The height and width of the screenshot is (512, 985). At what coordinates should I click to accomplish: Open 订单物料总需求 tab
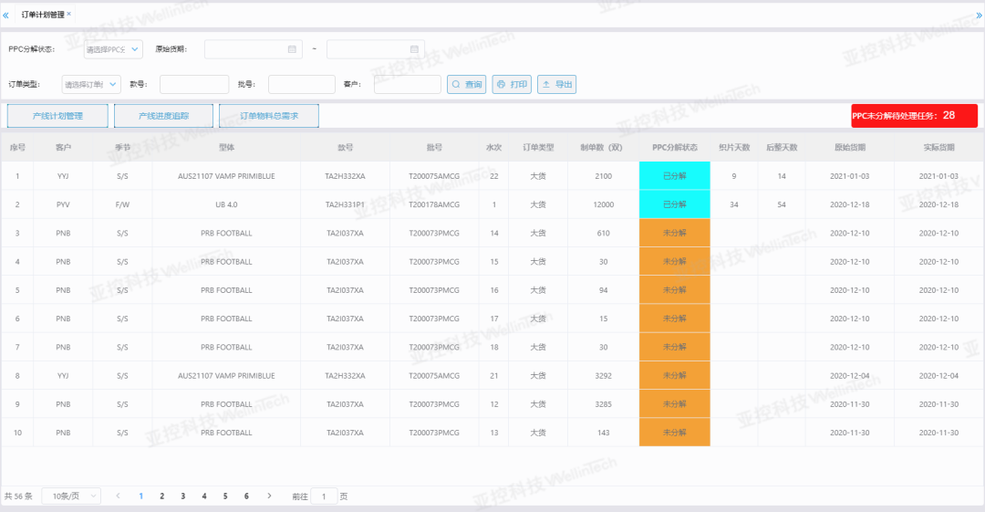pyautogui.click(x=269, y=116)
